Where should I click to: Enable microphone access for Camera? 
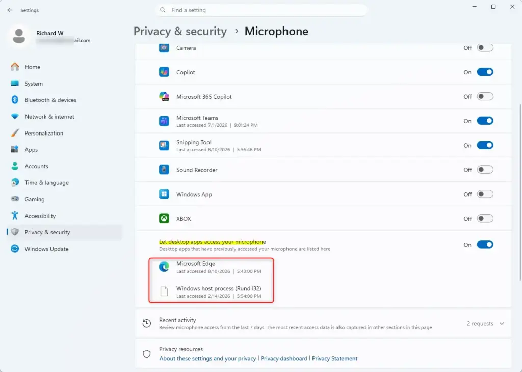tap(485, 48)
